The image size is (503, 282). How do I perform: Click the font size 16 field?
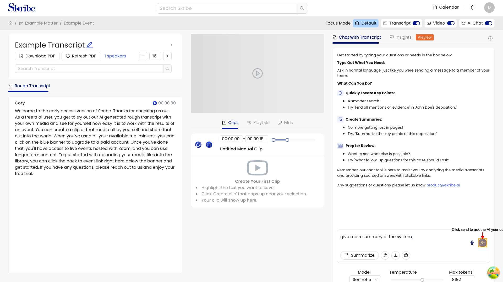tap(155, 56)
